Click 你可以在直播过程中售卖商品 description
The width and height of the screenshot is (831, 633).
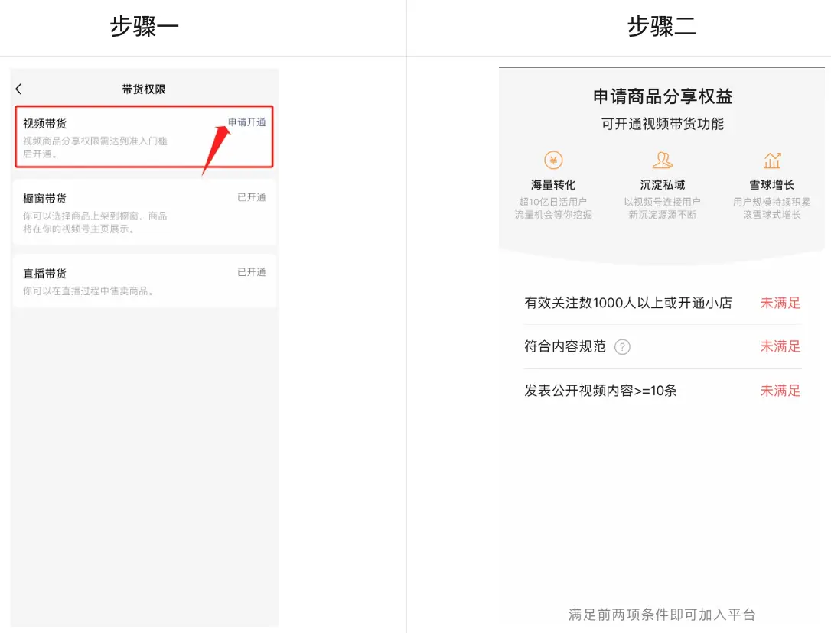point(89,291)
